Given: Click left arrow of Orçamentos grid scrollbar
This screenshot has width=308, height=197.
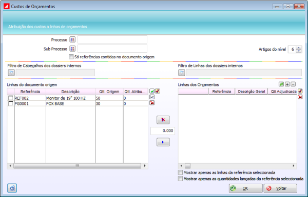Looking at the screenshot, I should point(181,166).
